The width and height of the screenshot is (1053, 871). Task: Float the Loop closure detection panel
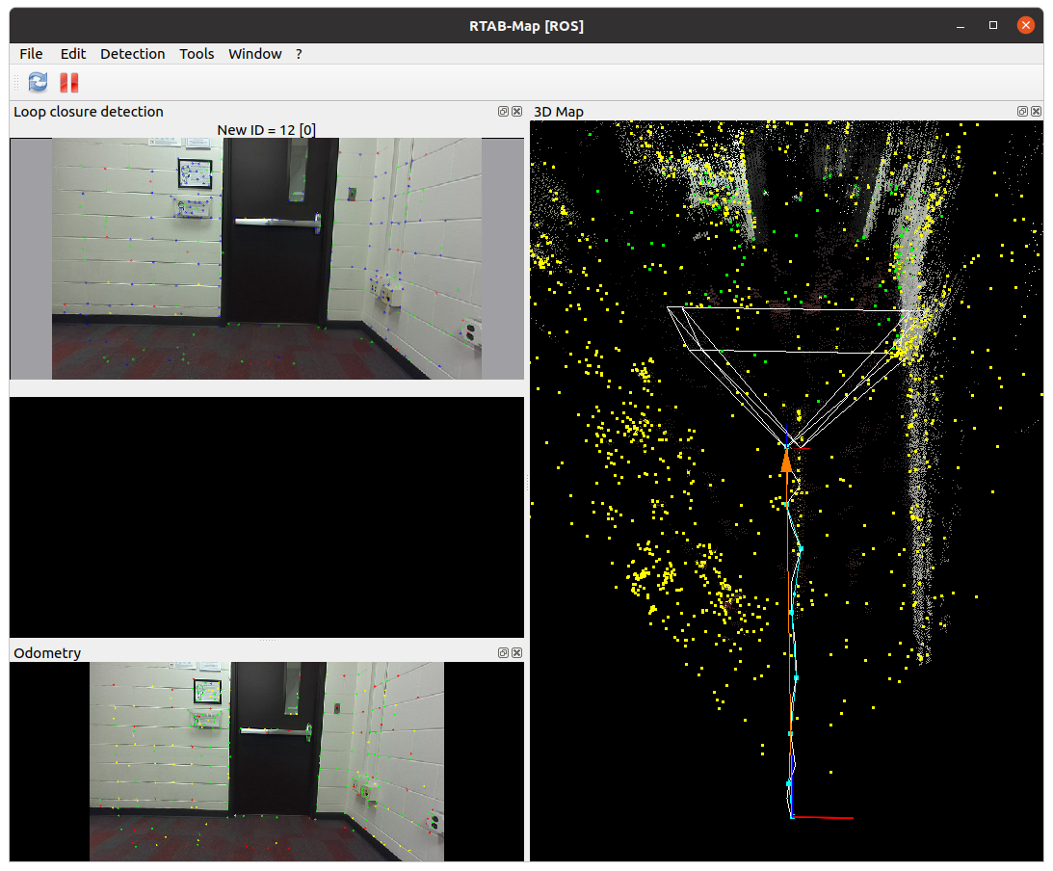click(x=503, y=112)
